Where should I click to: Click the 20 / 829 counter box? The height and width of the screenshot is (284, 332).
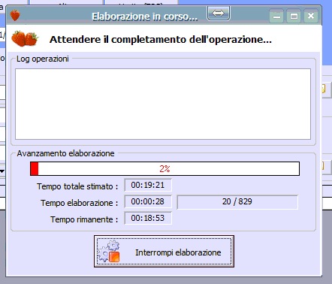pyautogui.click(x=237, y=202)
